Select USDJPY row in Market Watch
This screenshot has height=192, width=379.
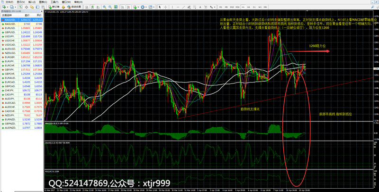[x=21, y=36]
